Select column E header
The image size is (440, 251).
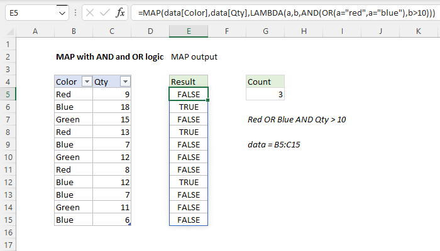(189, 31)
